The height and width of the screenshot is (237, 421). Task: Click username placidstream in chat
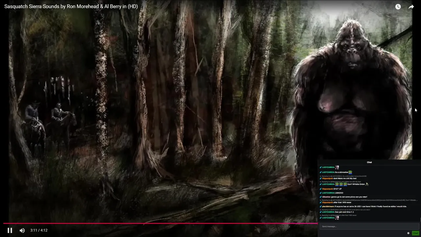pyautogui.click(x=328, y=206)
